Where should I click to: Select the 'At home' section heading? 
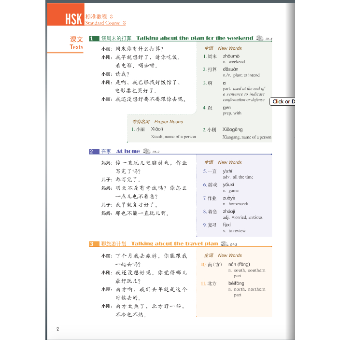point(128,152)
